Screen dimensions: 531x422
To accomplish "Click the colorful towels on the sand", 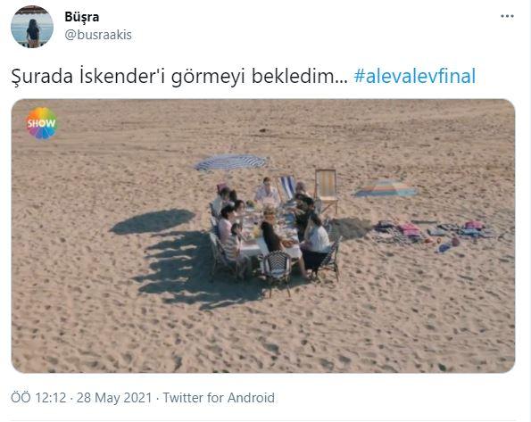I will (436, 233).
